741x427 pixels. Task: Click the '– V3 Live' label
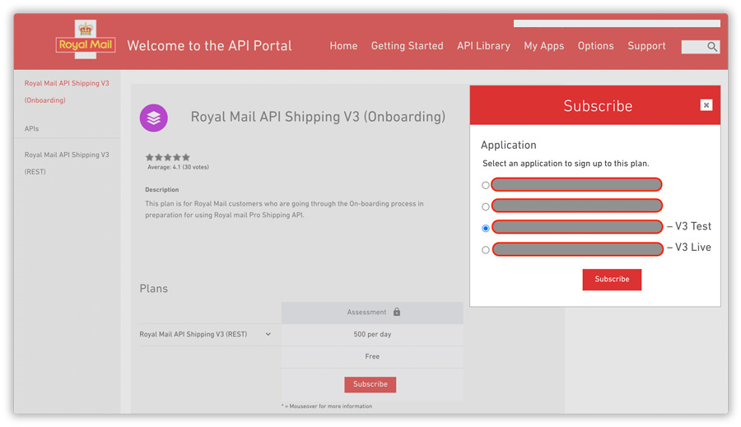point(689,248)
